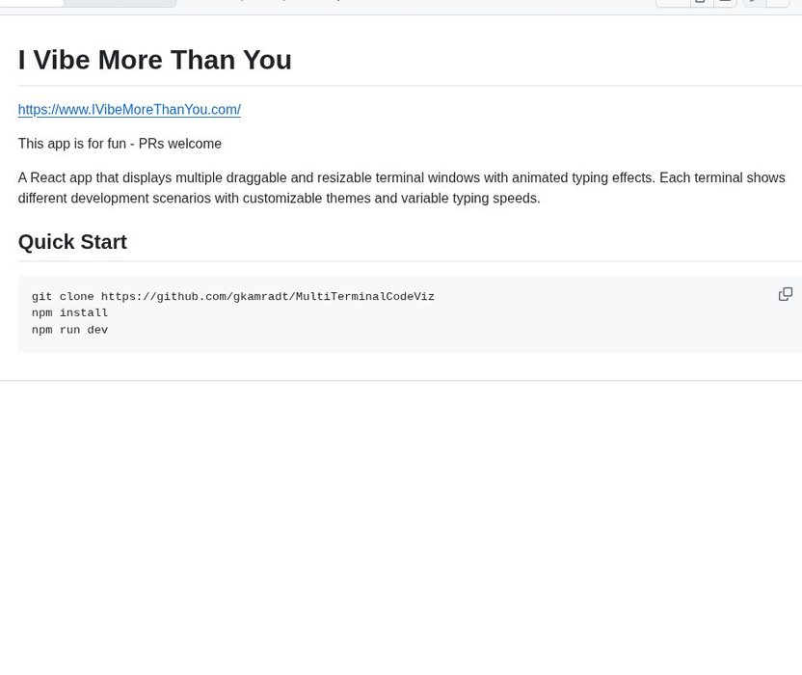Click the 'Quick Start' heading
This screenshot has height=675, width=802.
point(72,242)
